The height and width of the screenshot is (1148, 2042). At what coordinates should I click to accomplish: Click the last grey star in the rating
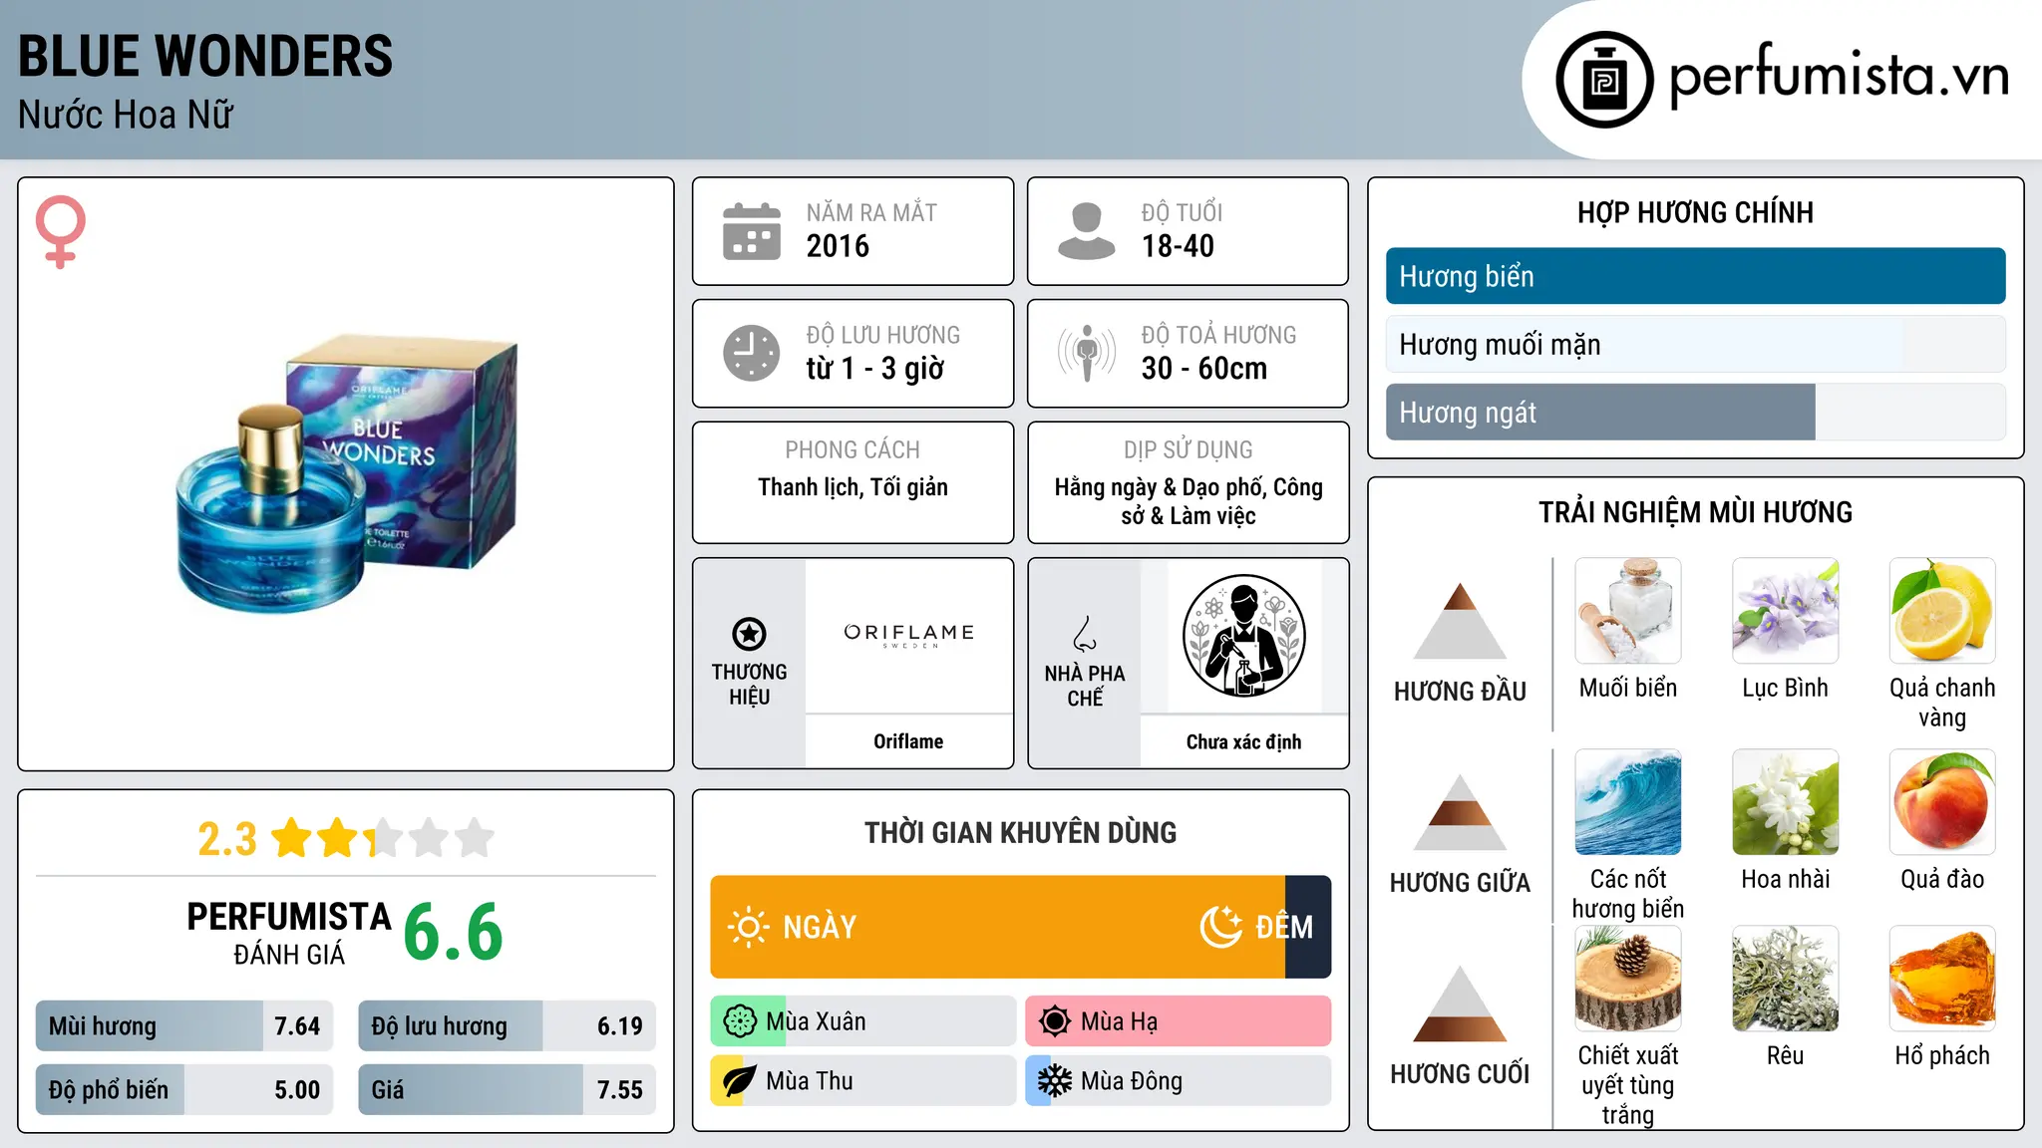click(475, 838)
